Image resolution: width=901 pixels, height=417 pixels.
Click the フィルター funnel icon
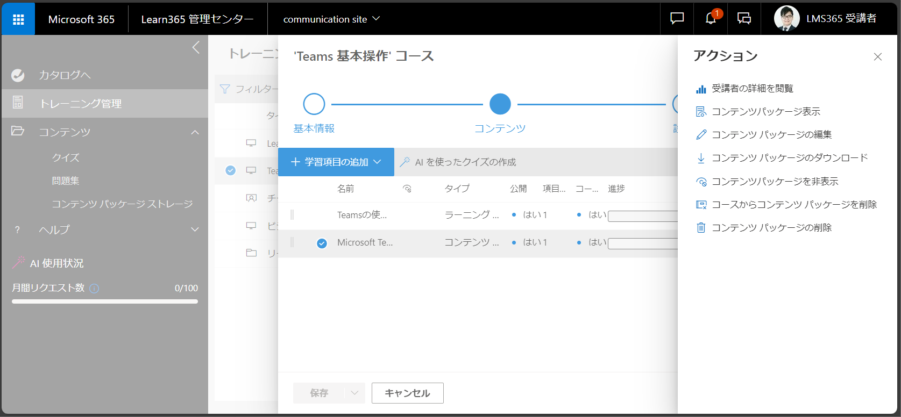225,89
